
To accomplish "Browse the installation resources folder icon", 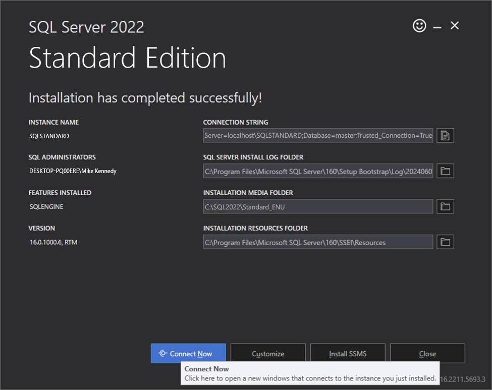I will [x=445, y=242].
